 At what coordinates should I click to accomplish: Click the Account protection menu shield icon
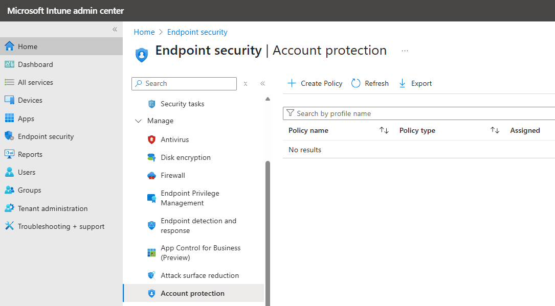[151, 293]
